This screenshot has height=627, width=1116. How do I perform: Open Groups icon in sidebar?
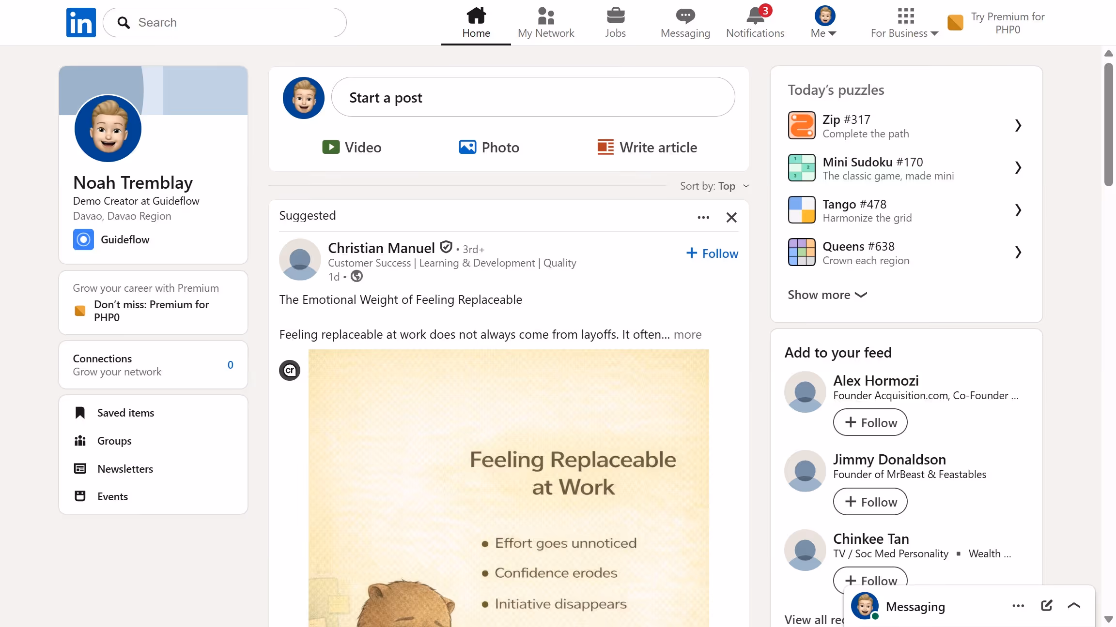[x=80, y=441]
